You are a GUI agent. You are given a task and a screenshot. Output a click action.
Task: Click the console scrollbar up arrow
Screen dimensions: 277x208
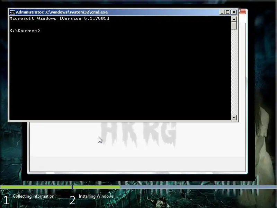coord(234,19)
